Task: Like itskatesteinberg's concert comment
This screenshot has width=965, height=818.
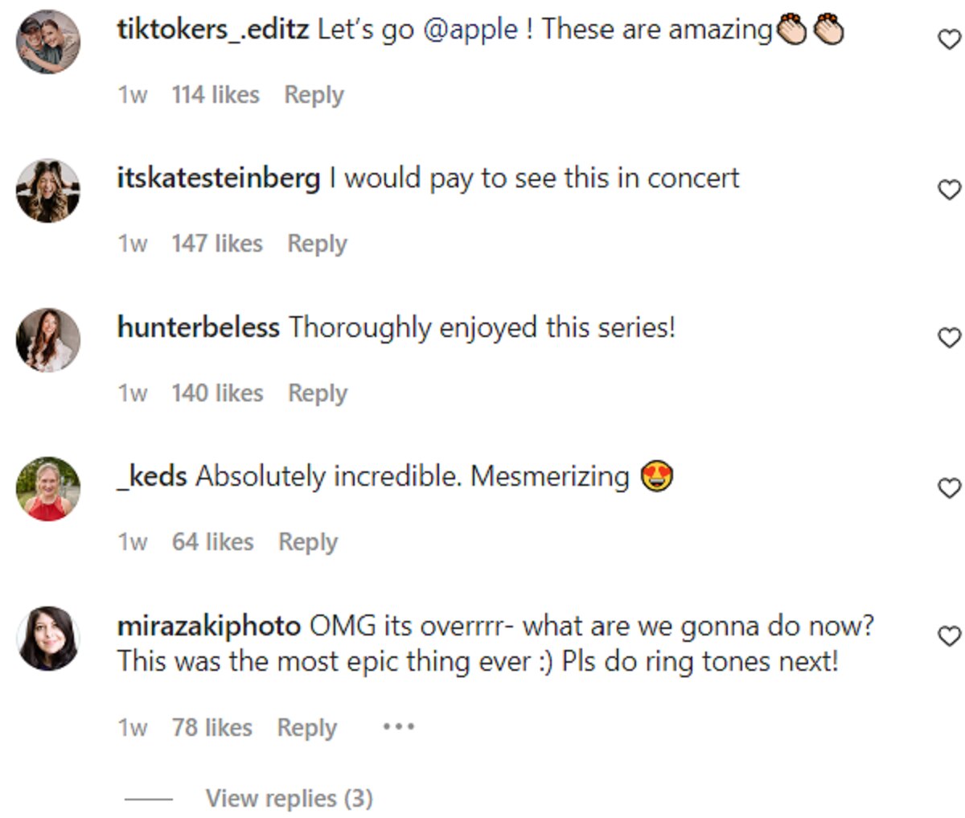Action: click(x=950, y=189)
